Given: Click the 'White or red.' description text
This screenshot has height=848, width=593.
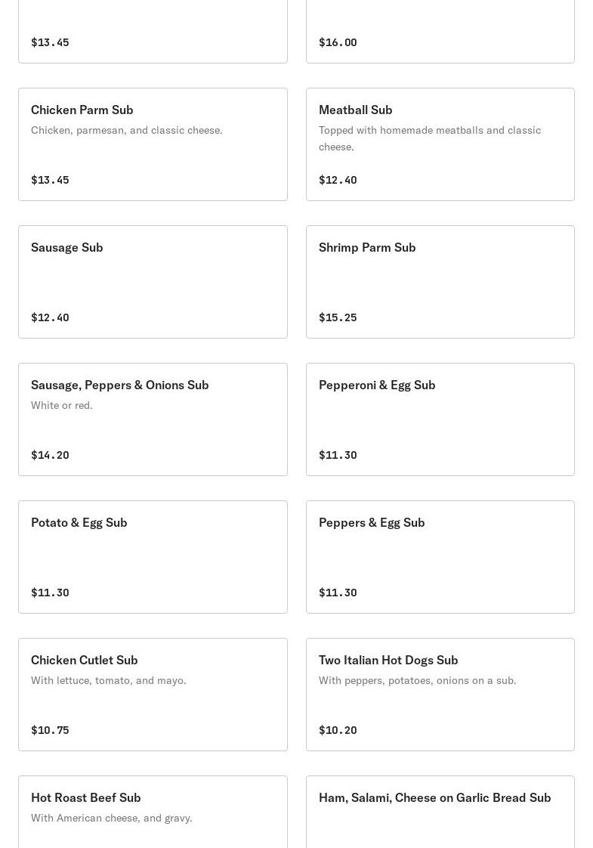Looking at the screenshot, I should coord(62,405).
